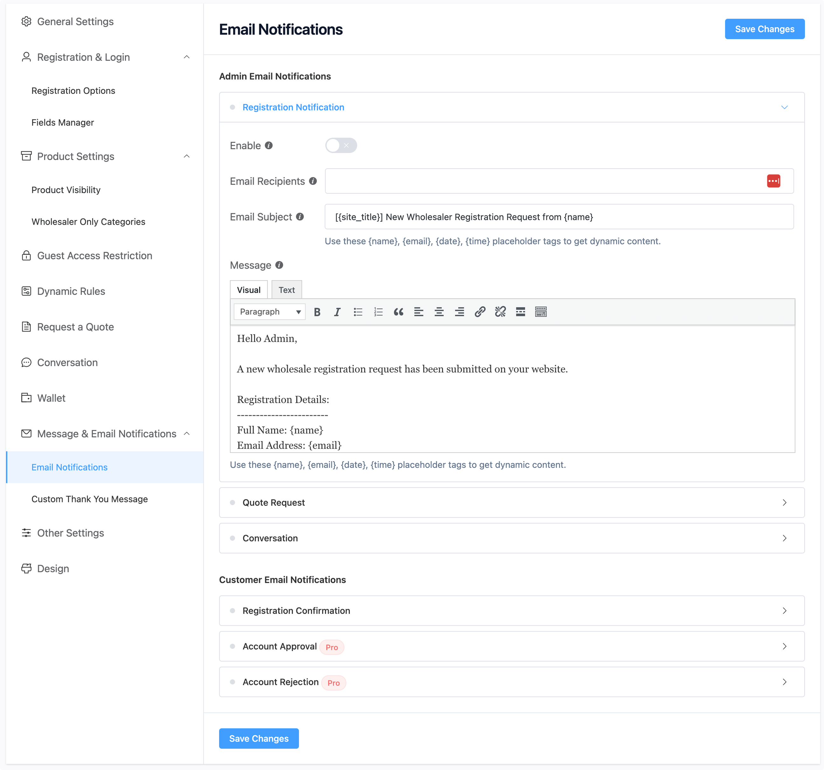Click the Design paint roller icon

[x=26, y=569]
